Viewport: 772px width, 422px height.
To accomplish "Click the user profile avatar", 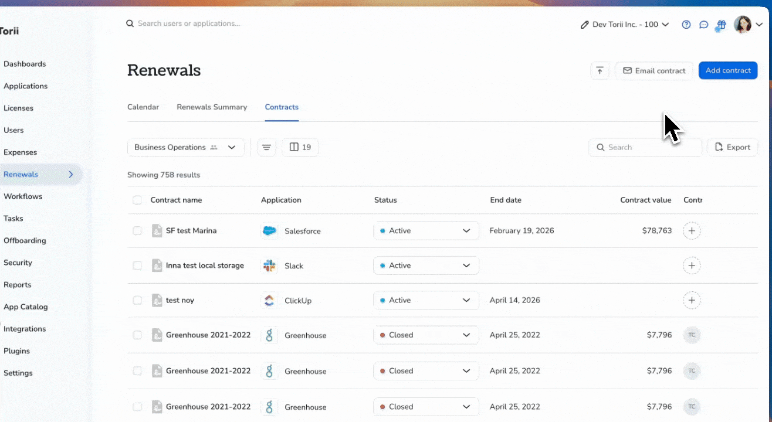I will click(743, 25).
